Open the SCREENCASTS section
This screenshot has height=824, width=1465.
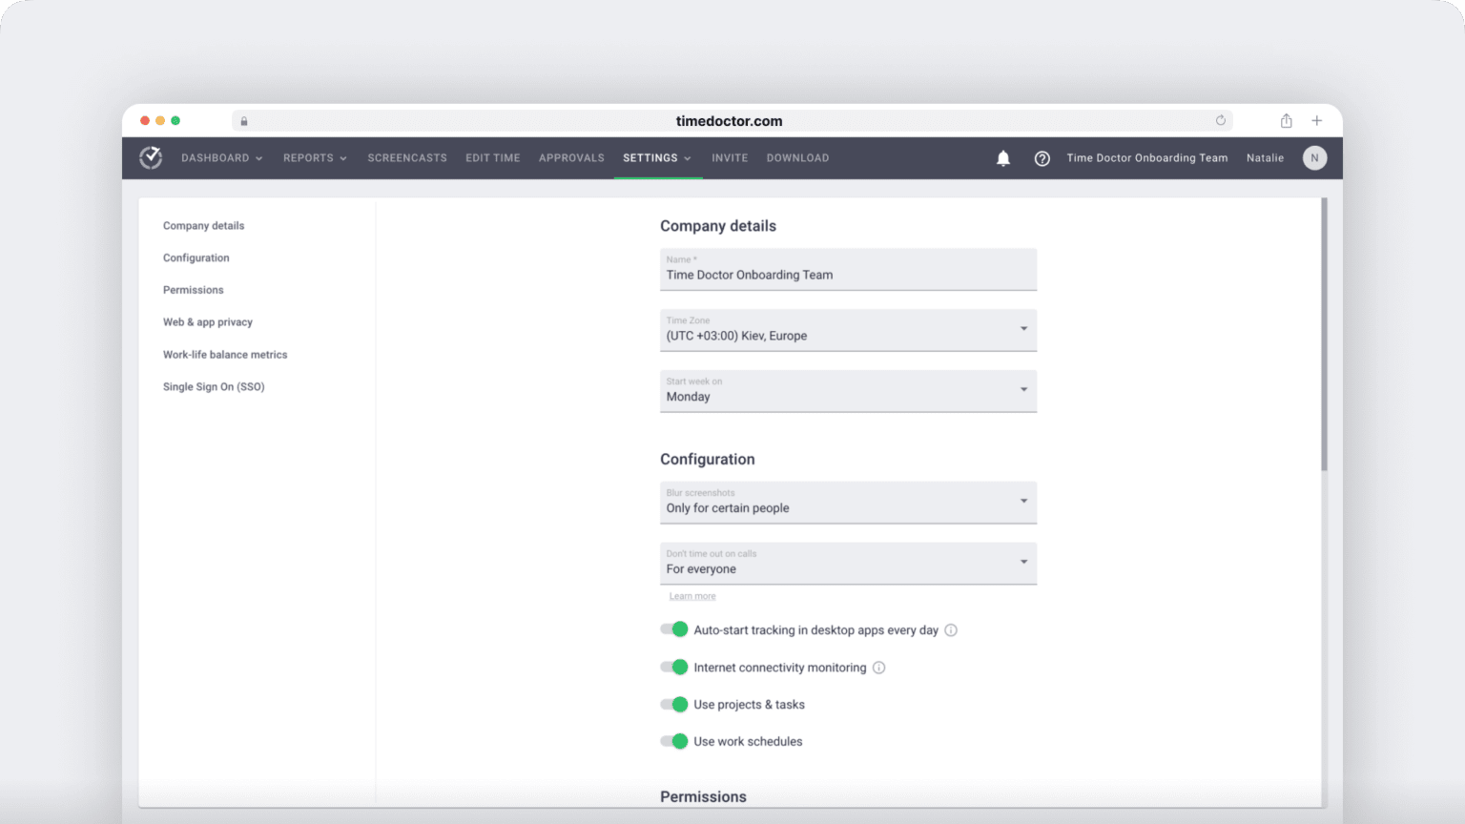[407, 157]
